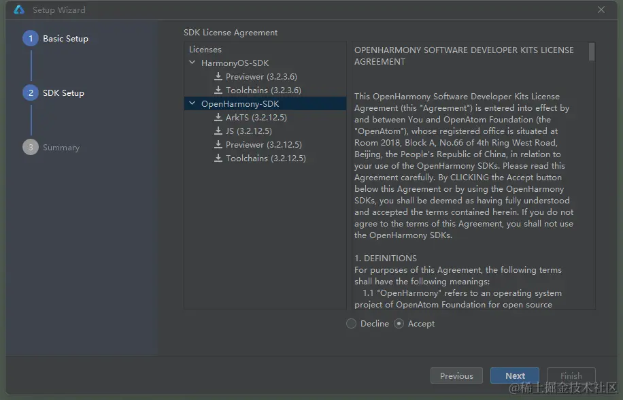Collapse the HarmonyOS-SDK tree node
623x400 pixels.
click(192, 63)
